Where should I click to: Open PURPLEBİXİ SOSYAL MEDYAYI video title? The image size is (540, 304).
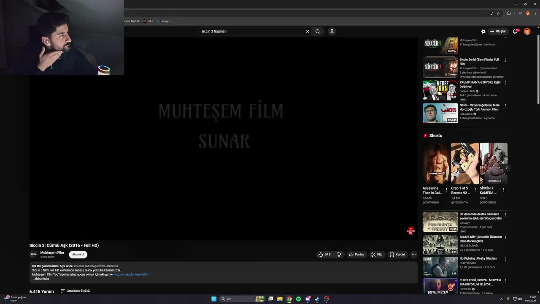coord(481,282)
